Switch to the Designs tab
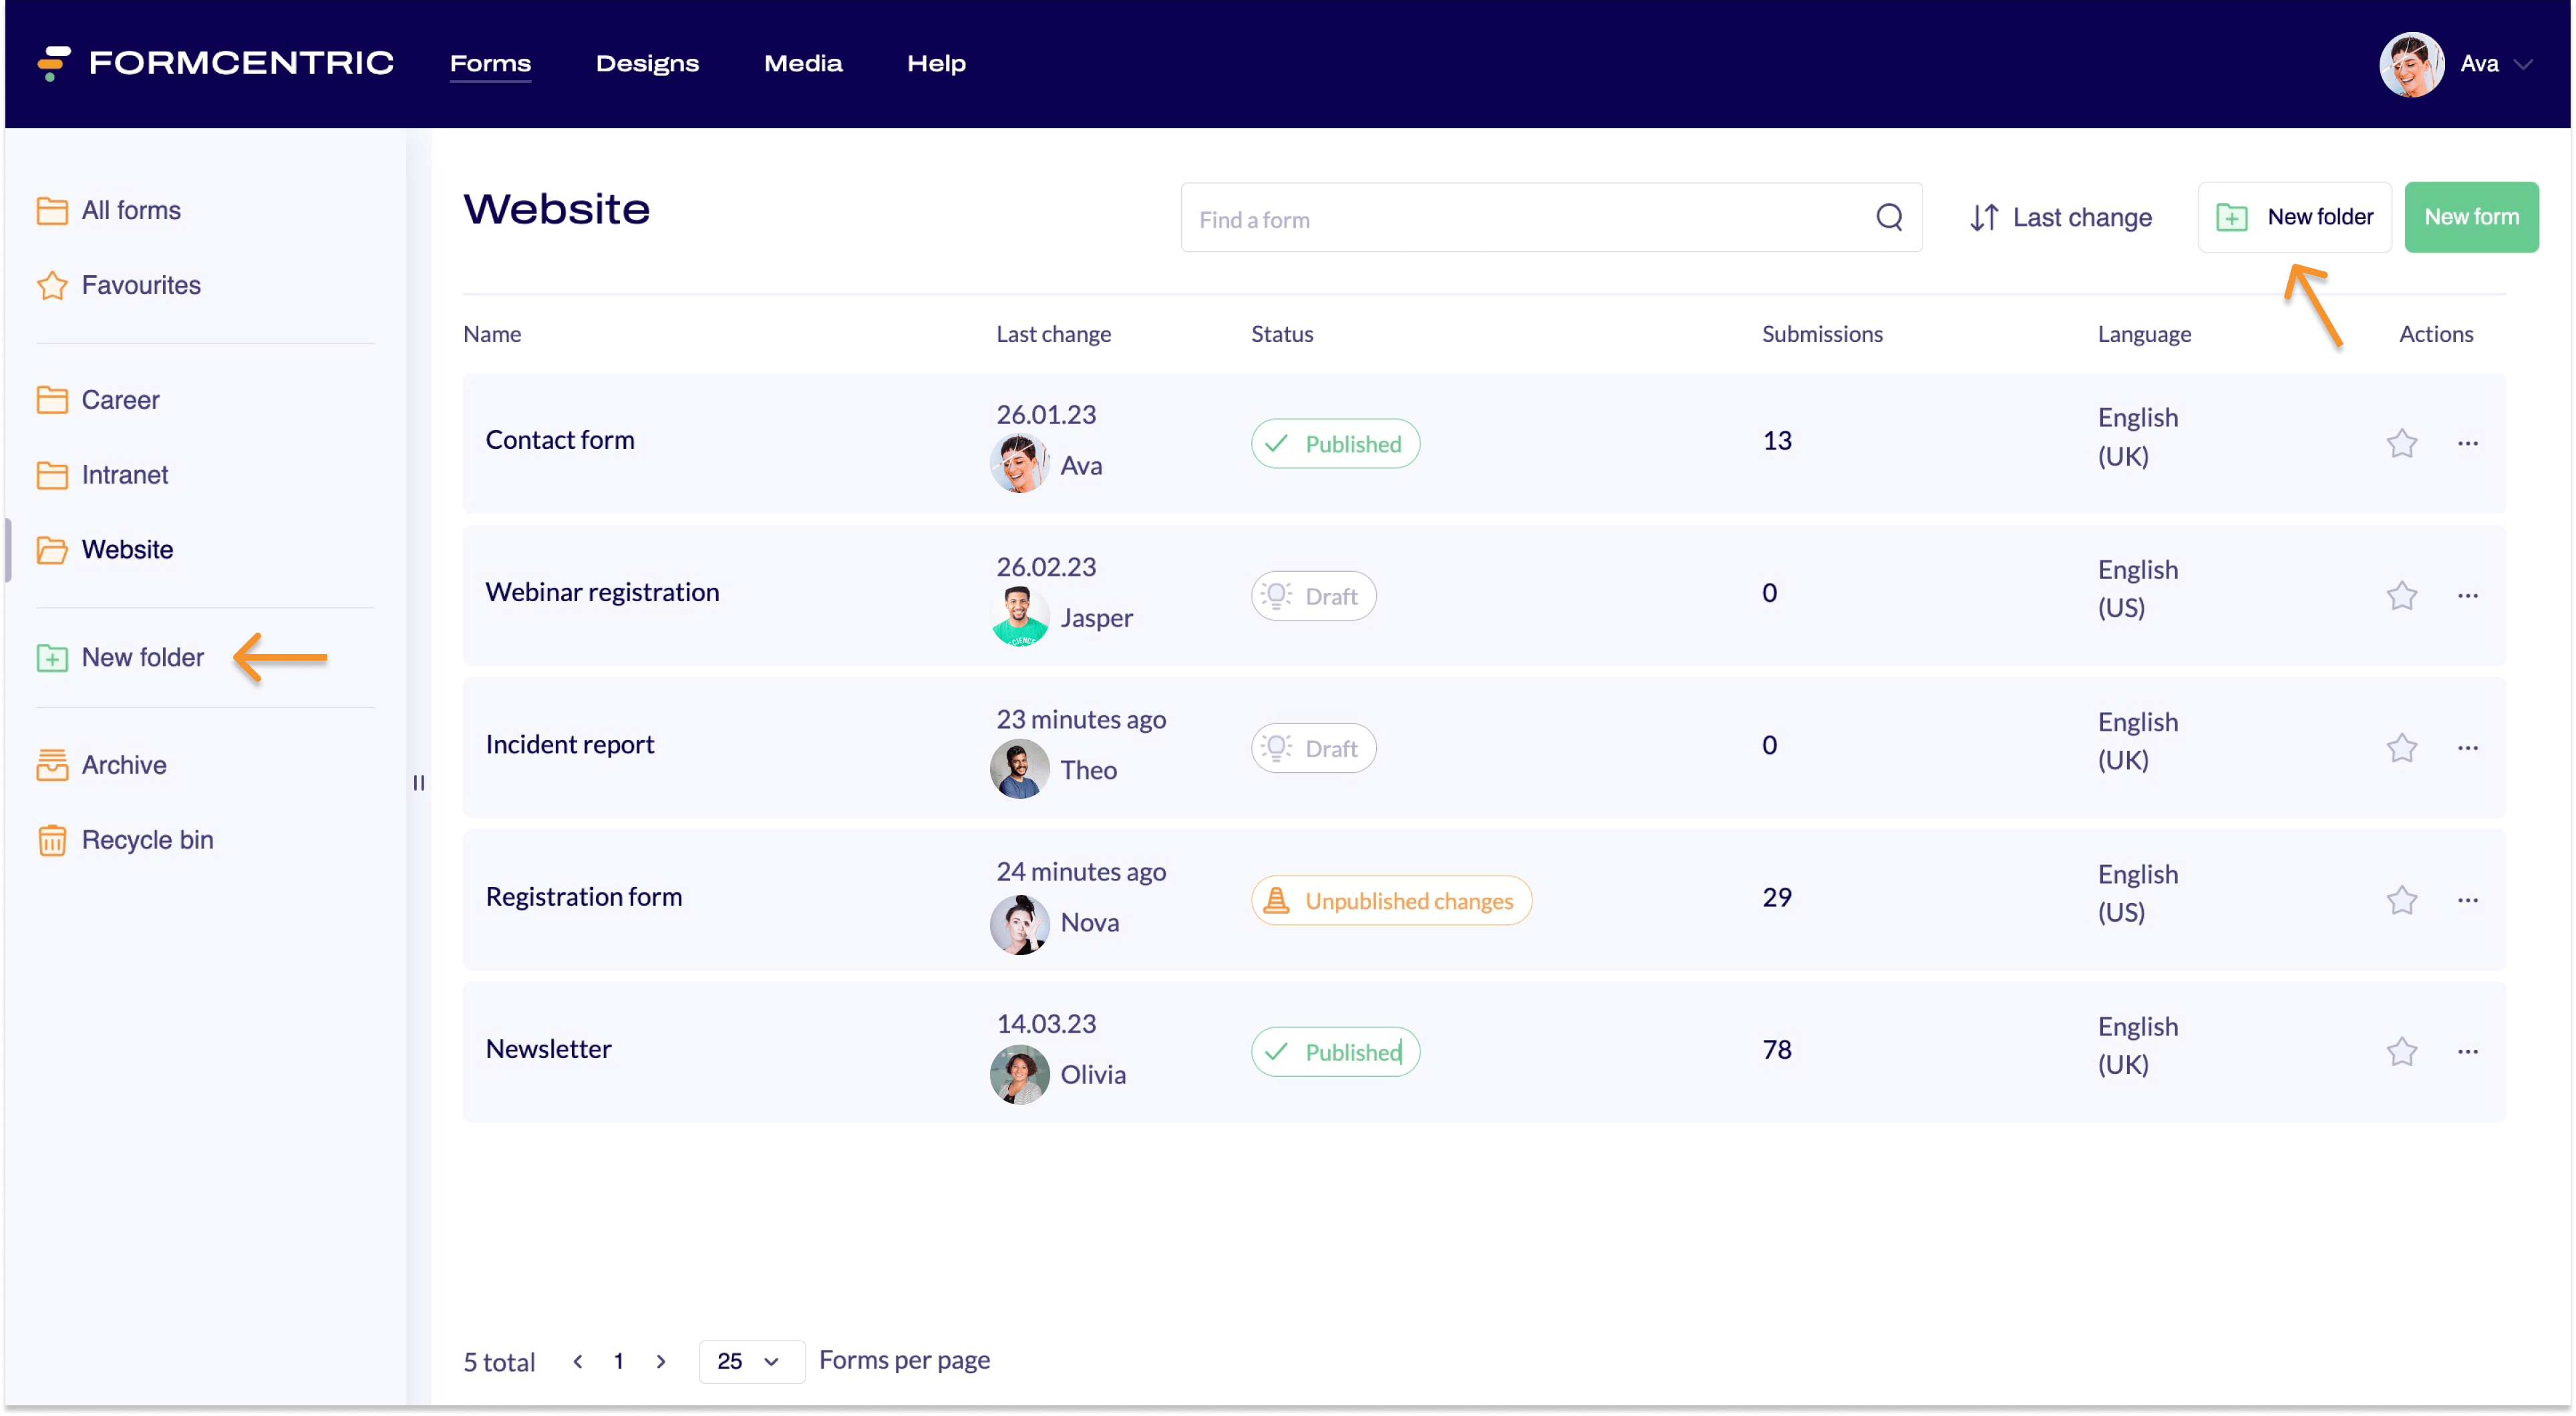Screen dimensions: 2576x1416 tap(647, 63)
